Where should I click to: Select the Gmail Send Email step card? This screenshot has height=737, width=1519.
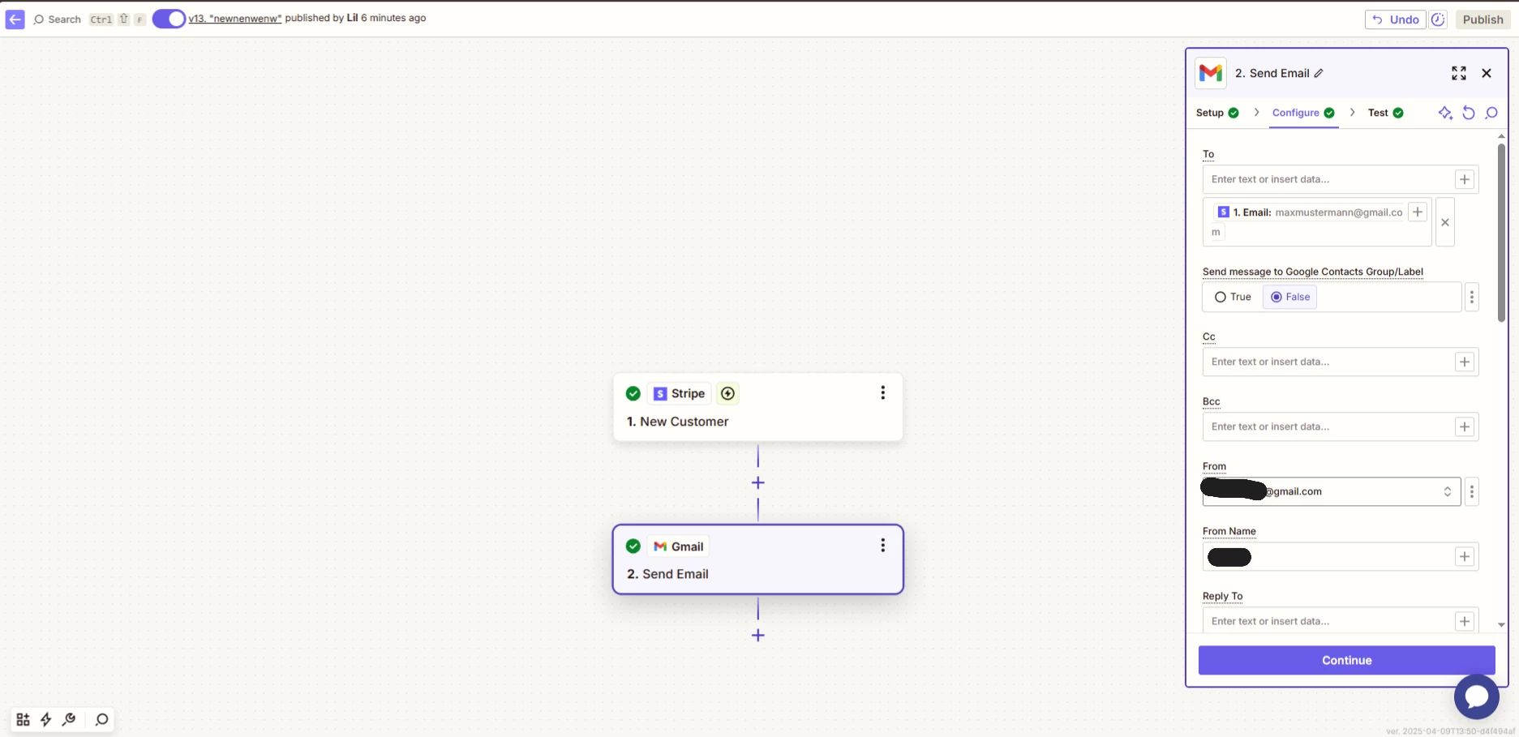(757, 559)
